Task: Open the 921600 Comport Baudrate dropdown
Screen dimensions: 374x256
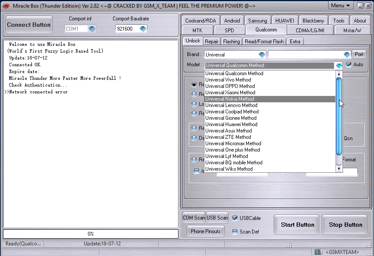Action: 142,28
